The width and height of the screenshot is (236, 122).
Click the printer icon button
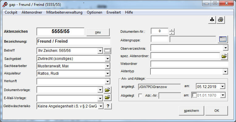pos(221,20)
